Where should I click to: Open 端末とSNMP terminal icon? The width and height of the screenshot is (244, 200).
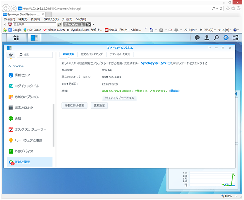pos(11,108)
